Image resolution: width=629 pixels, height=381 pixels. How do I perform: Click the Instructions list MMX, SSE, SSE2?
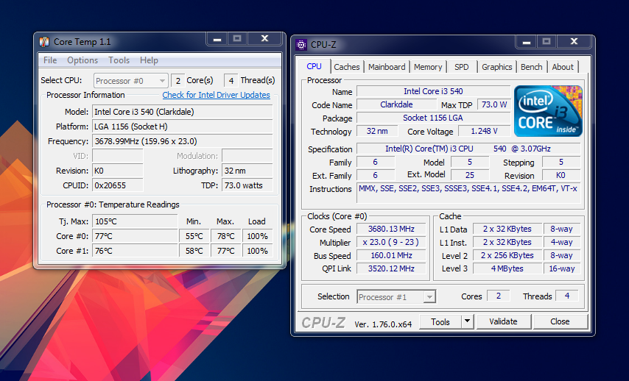pyautogui.click(x=468, y=193)
